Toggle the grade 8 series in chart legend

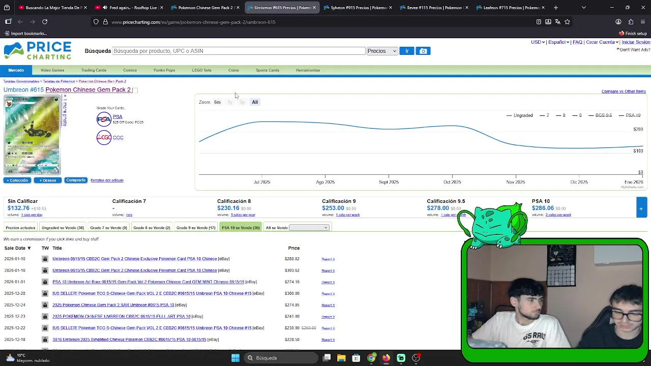[560, 115]
